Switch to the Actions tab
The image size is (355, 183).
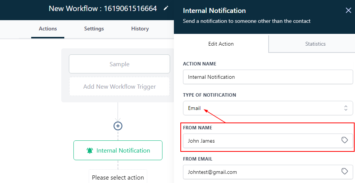click(48, 29)
